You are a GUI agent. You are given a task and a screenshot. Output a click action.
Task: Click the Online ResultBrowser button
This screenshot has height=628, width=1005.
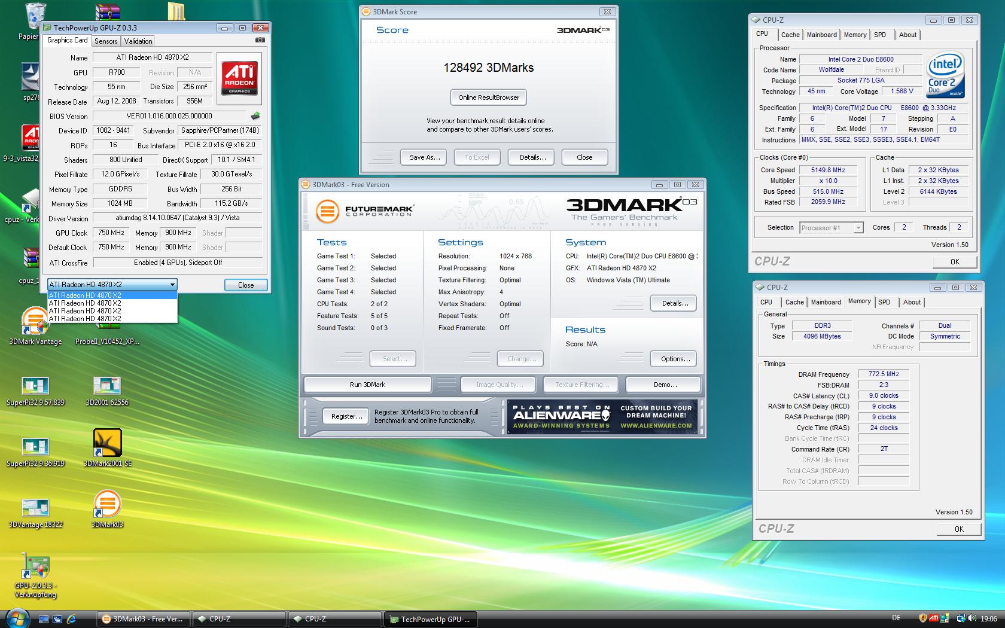point(489,97)
